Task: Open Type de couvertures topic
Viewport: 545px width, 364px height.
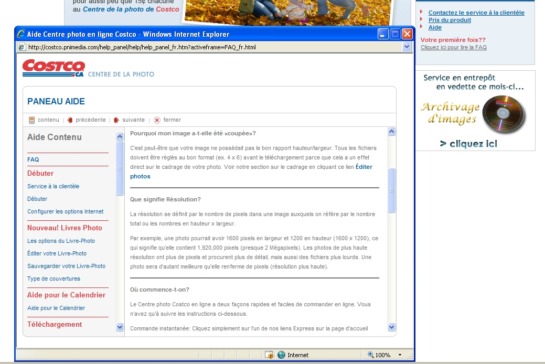Action: click(x=54, y=279)
